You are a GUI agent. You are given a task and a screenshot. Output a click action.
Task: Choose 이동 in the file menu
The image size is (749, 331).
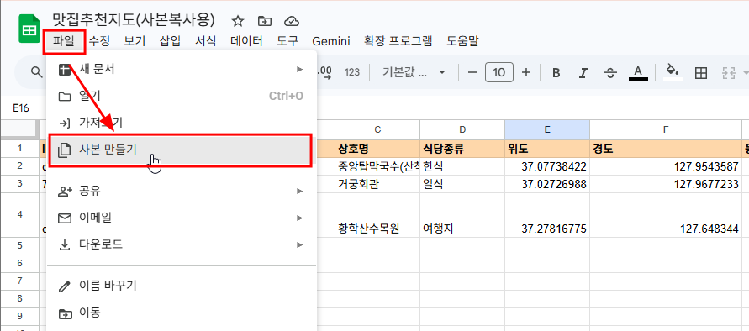pyautogui.click(x=182, y=313)
